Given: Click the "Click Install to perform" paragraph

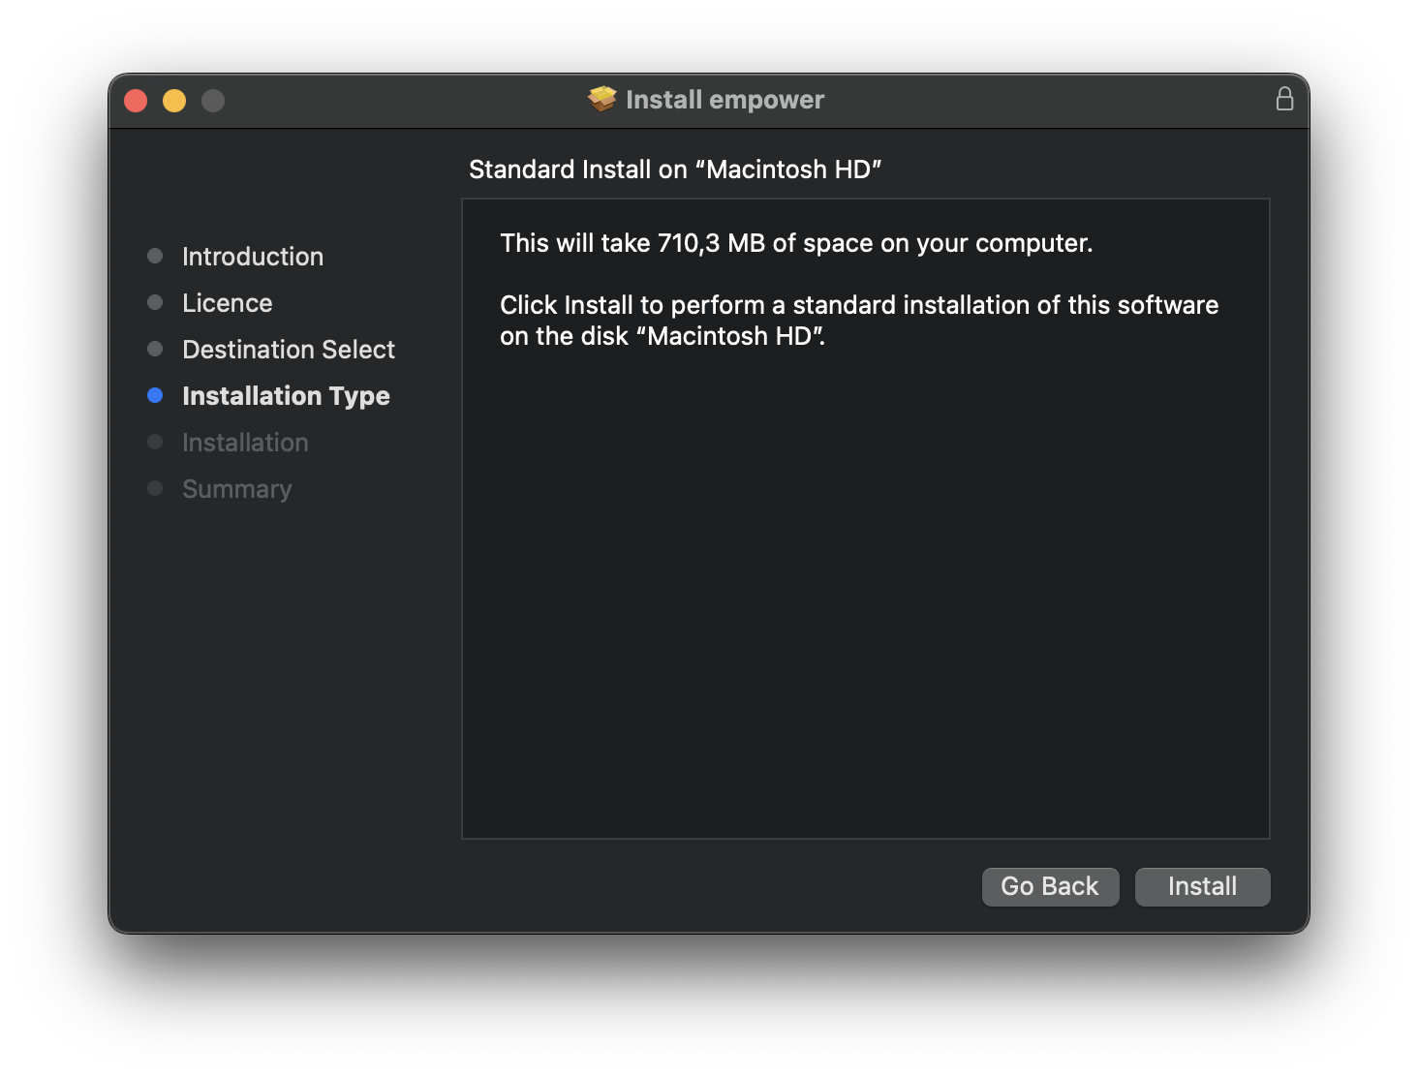Looking at the screenshot, I should click(x=859, y=321).
